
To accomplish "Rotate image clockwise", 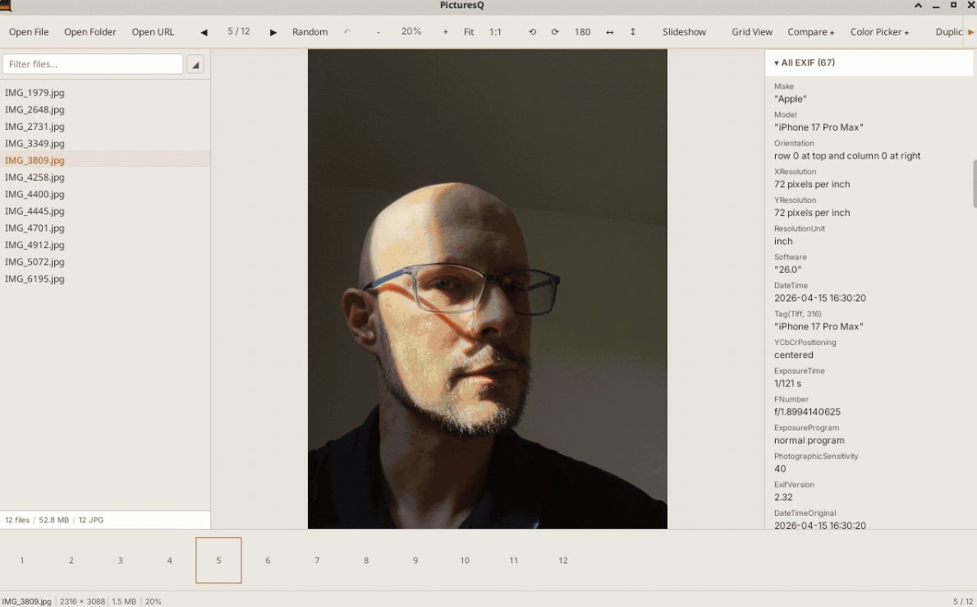I will [x=554, y=32].
